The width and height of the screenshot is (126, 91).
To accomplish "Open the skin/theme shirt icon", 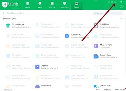I will click(x=109, y=2).
